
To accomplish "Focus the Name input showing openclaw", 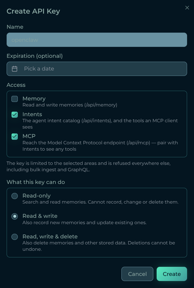I will coord(97,40).
